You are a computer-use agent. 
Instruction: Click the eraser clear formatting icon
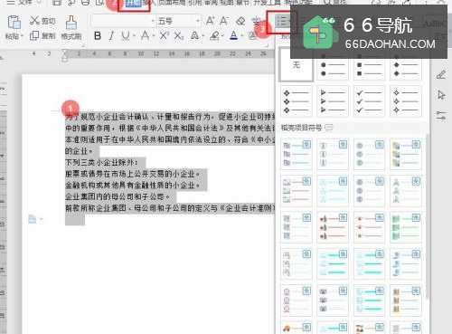[x=240, y=21]
